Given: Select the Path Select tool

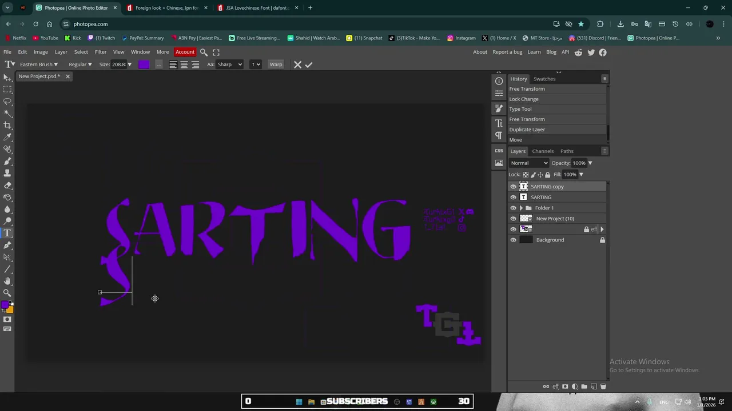Looking at the screenshot, I should click(x=7, y=257).
